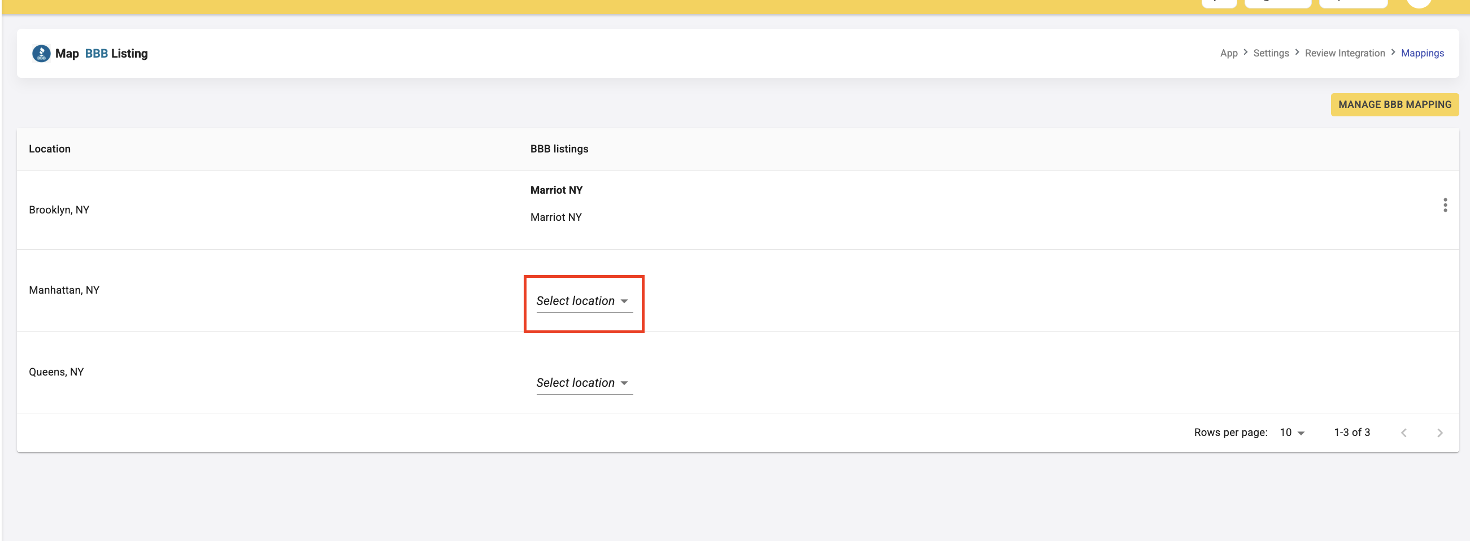This screenshot has width=1470, height=541.
Task: Go to next page of results
Action: pyautogui.click(x=1439, y=433)
